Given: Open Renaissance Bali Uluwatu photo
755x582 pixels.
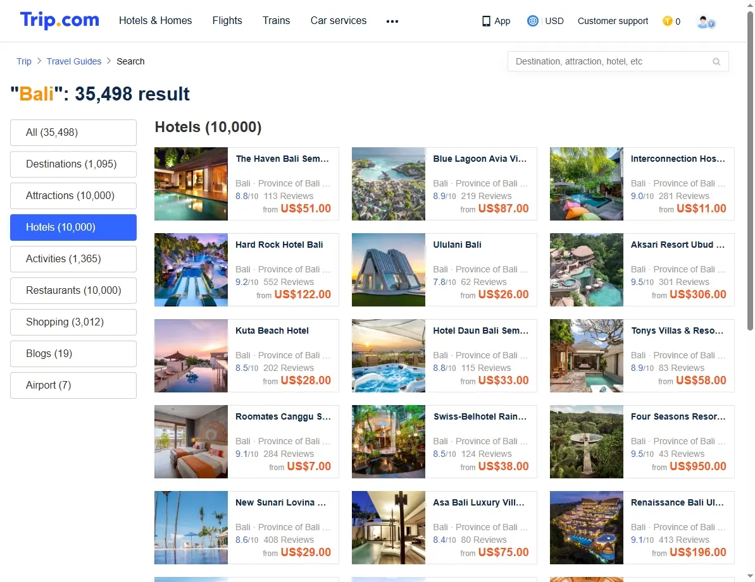Looking at the screenshot, I should (587, 528).
